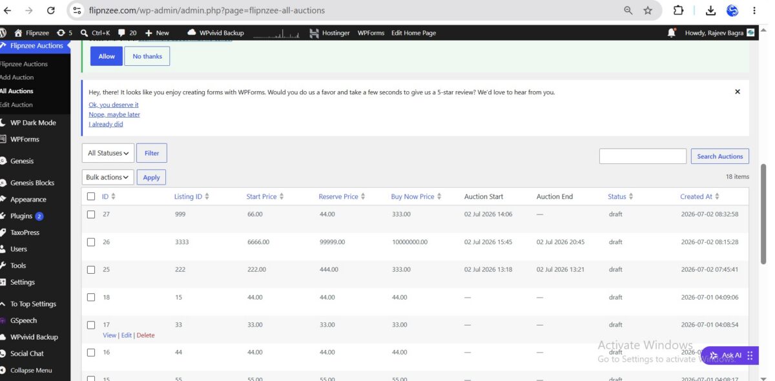
Task: Open Edit Auction submenu item
Action: point(16,105)
